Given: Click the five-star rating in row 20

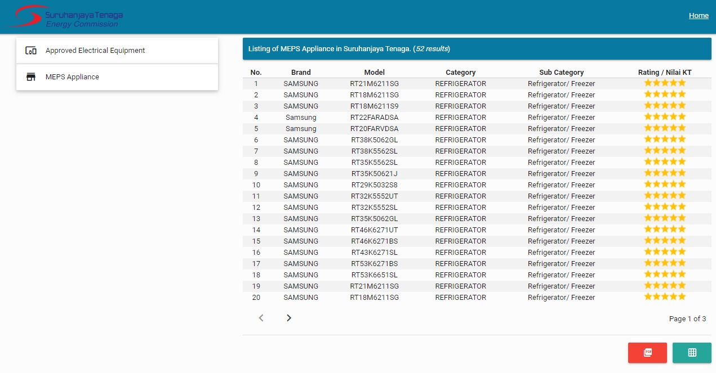Looking at the screenshot, I should [665, 297].
